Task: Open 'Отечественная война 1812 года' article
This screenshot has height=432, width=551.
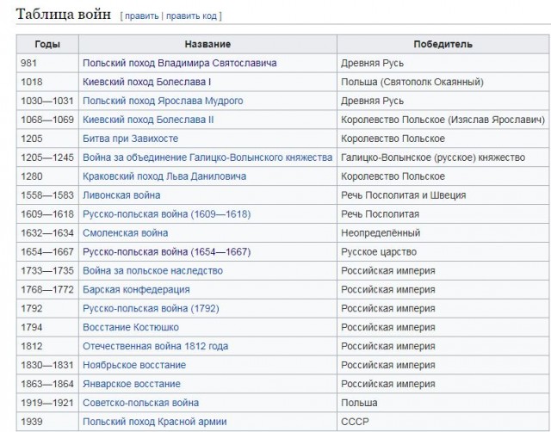Action: [155, 346]
